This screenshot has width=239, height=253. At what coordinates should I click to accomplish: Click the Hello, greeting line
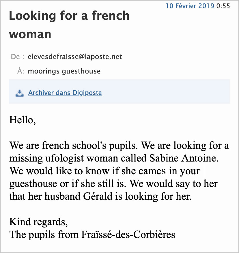click(x=23, y=120)
